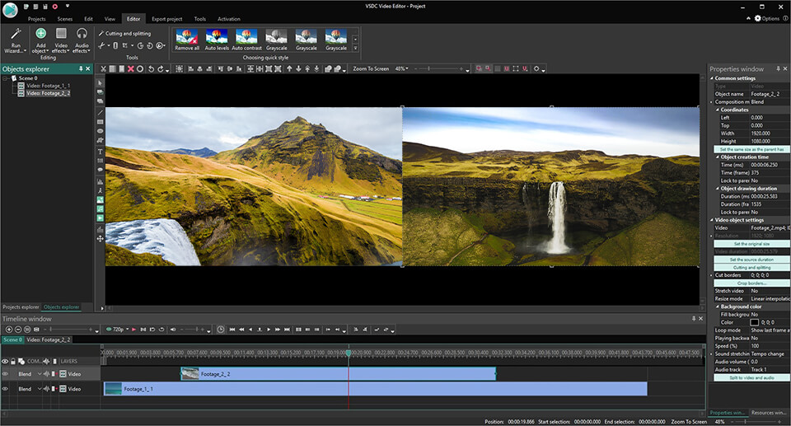Open the Projects explorer tab
Screen dimensions: 791x426
pos(21,307)
